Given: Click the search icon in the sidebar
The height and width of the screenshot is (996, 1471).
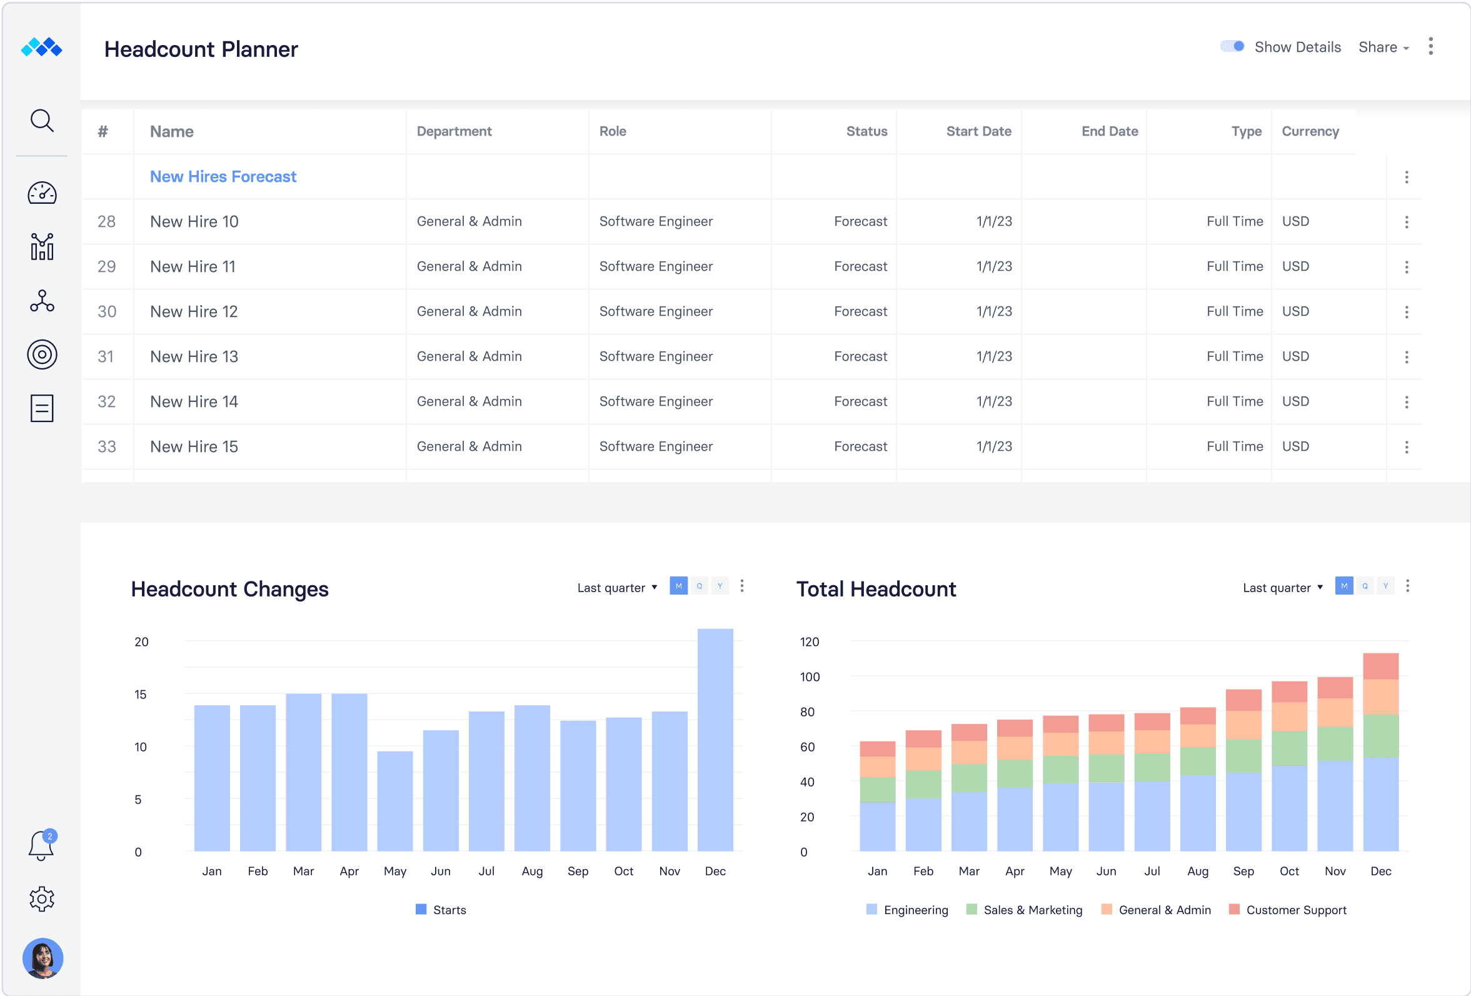Looking at the screenshot, I should tap(43, 120).
